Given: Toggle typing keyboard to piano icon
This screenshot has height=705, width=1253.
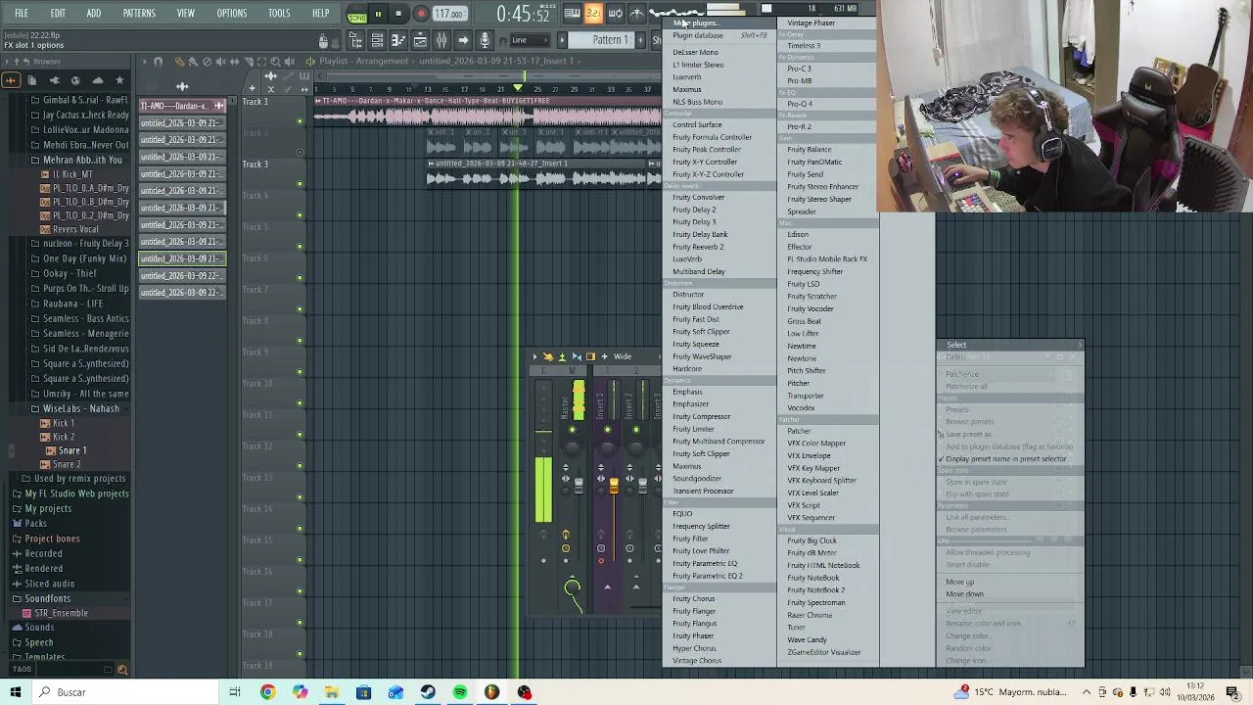Looking at the screenshot, I should click(572, 13).
